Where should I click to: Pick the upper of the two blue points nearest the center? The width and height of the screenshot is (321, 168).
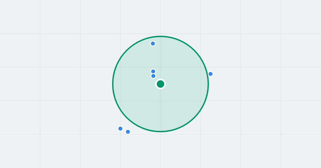coord(153,71)
